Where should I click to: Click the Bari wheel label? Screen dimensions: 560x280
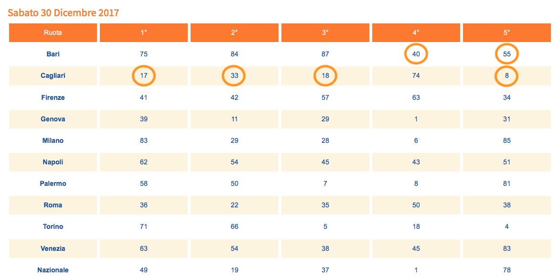point(53,54)
